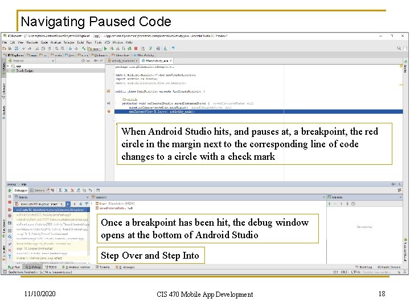Click the Open folder icon in the main toolbar

4,48
